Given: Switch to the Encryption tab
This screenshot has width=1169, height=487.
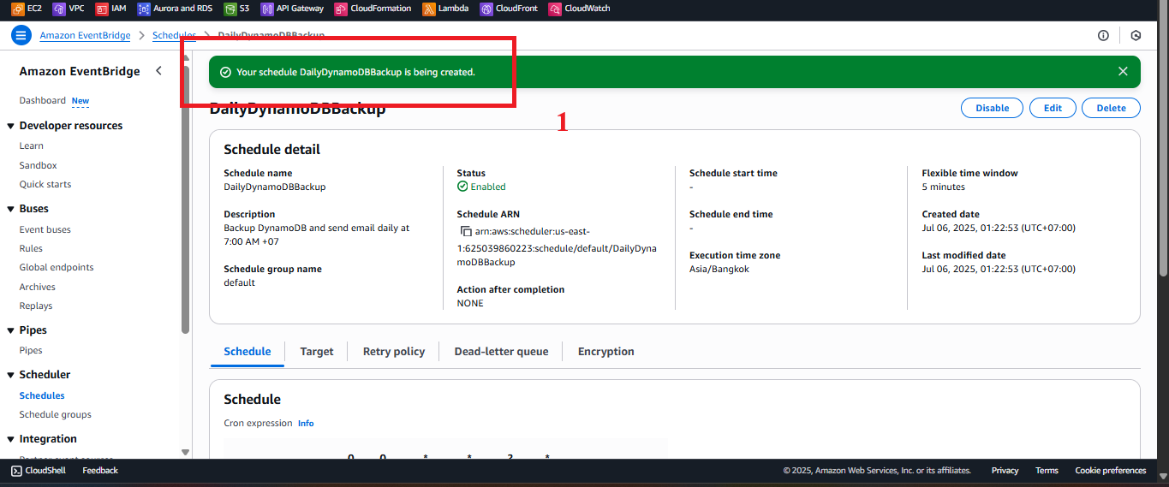Looking at the screenshot, I should (x=606, y=351).
